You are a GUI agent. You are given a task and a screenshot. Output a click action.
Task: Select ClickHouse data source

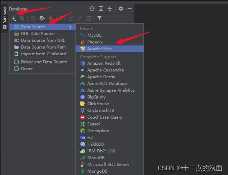click(110, 104)
